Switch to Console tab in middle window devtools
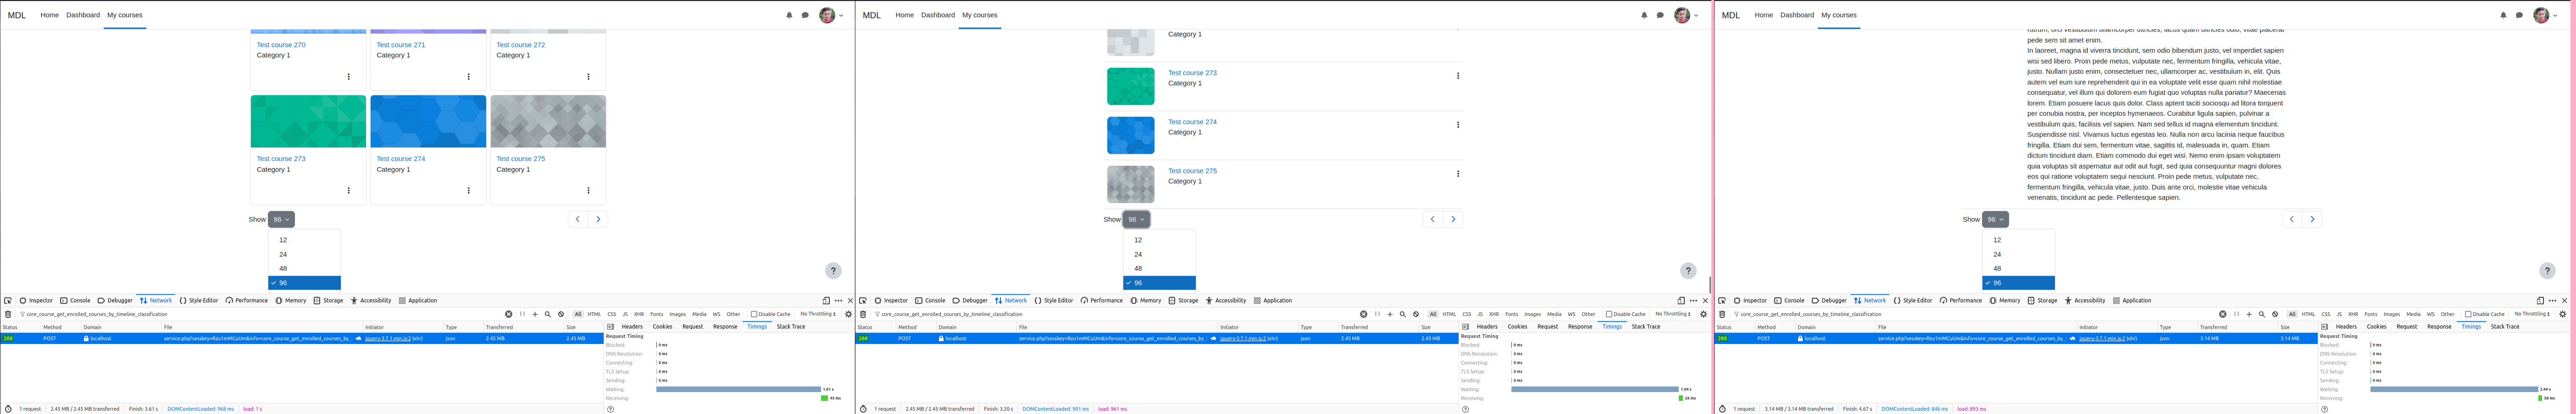This screenshot has width=2576, height=414. (x=930, y=300)
